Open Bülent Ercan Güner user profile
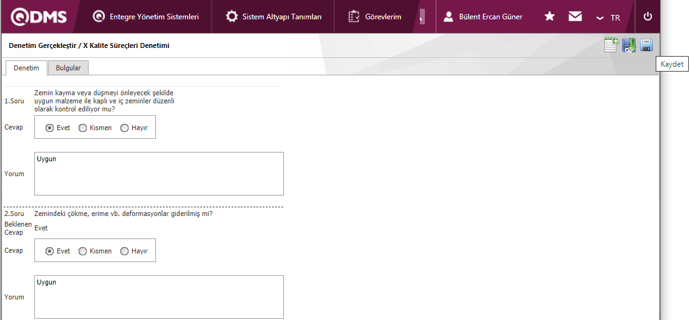This screenshot has width=690, height=320. [x=483, y=17]
